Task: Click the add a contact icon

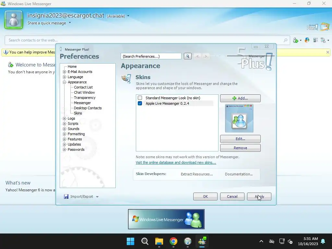Action: click(x=296, y=40)
